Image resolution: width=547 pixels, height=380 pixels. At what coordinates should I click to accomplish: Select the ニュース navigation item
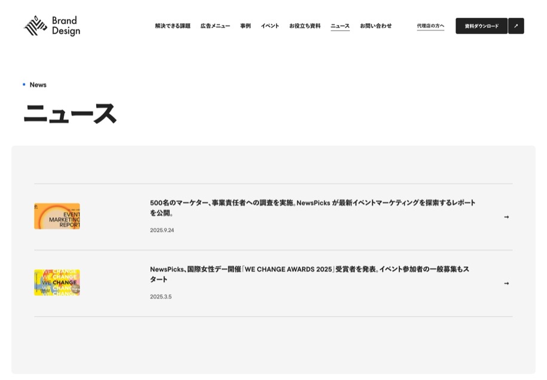click(x=340, y=26)
